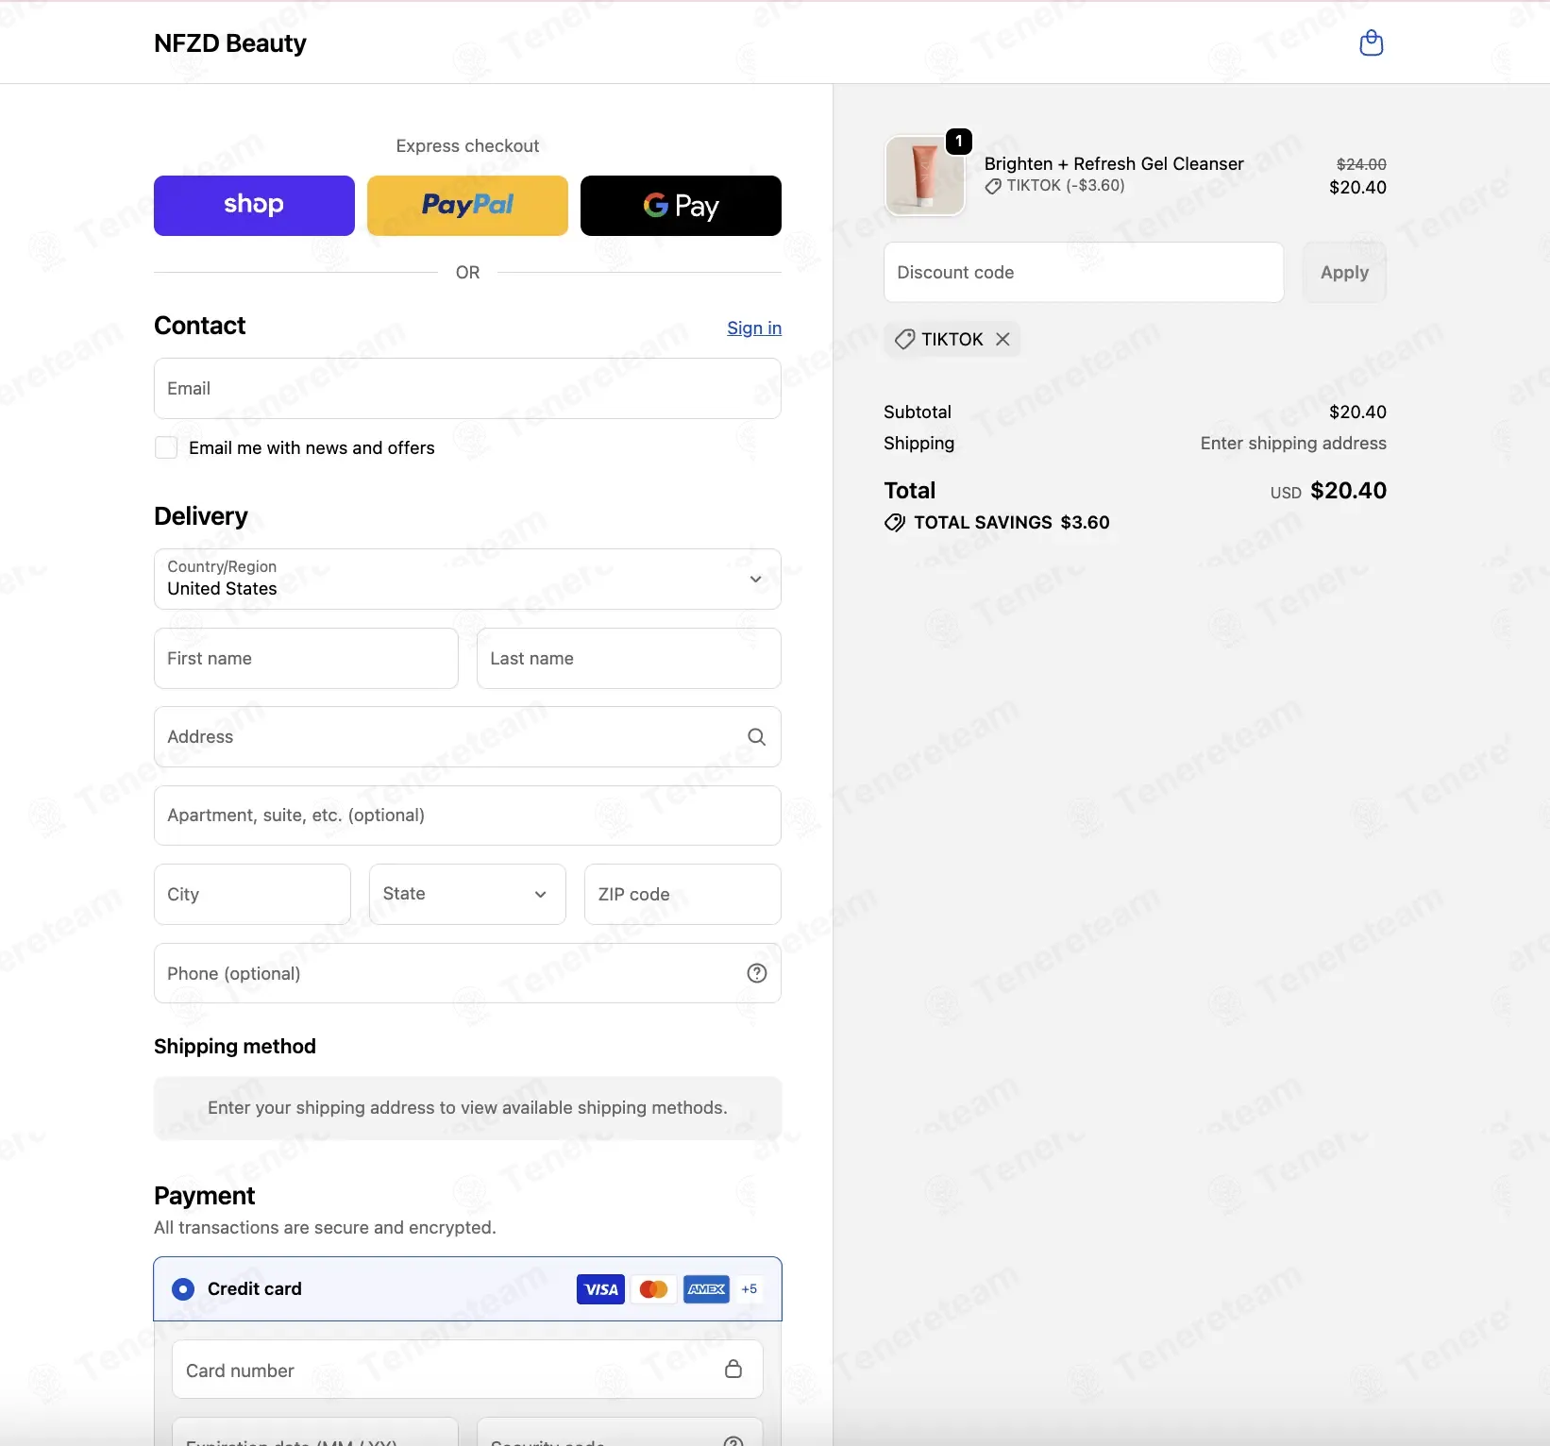Click the Gel Cleanser product thumbnail
Viewport: 1550px width, 1446px height.
pyautogui.click(x=925, y=176)
